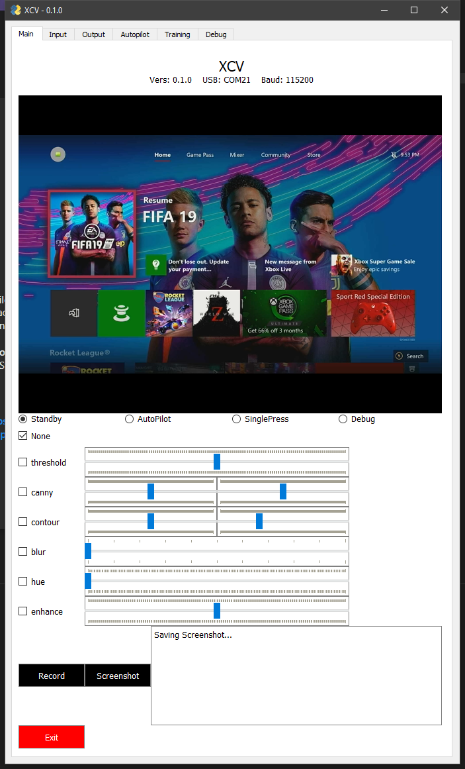
Task: Click the blur slider handle
Action: pos(88,551)
